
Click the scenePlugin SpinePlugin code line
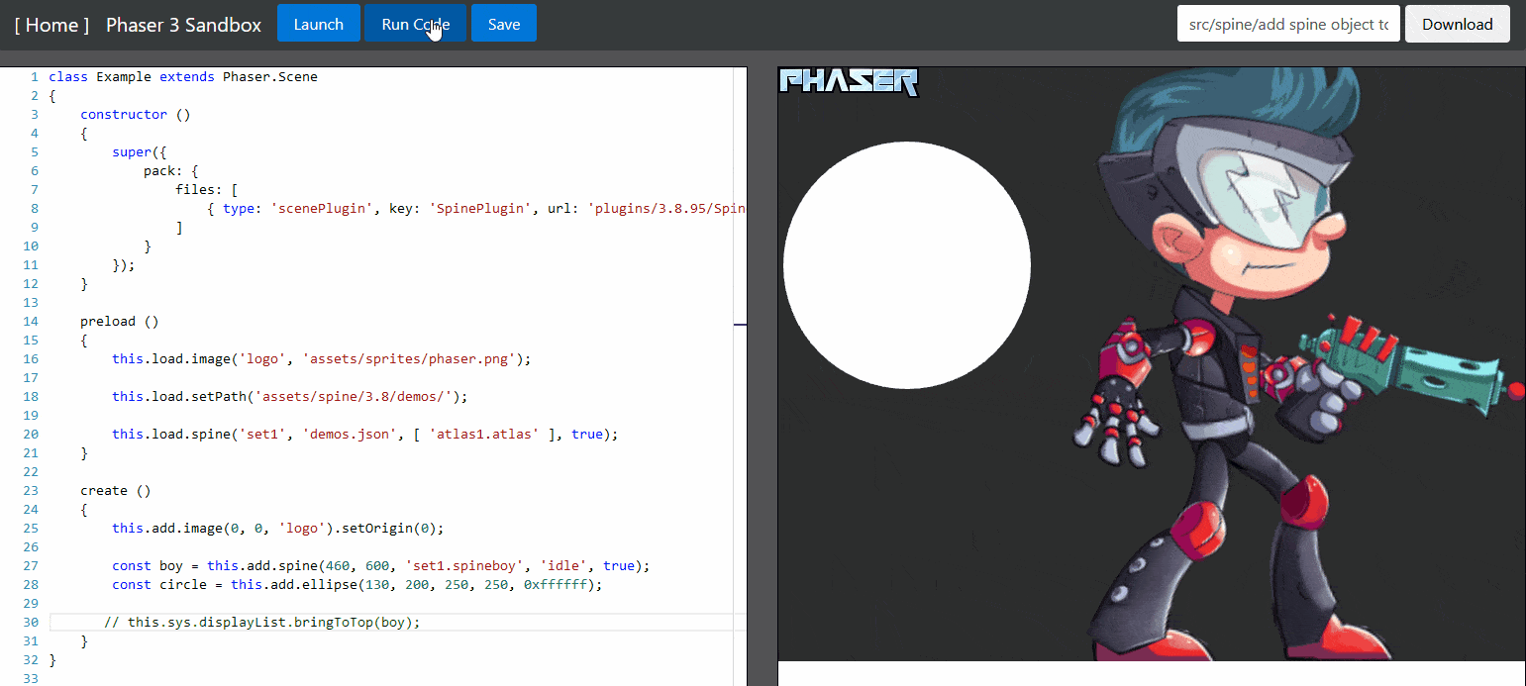[x=475, y=208]
